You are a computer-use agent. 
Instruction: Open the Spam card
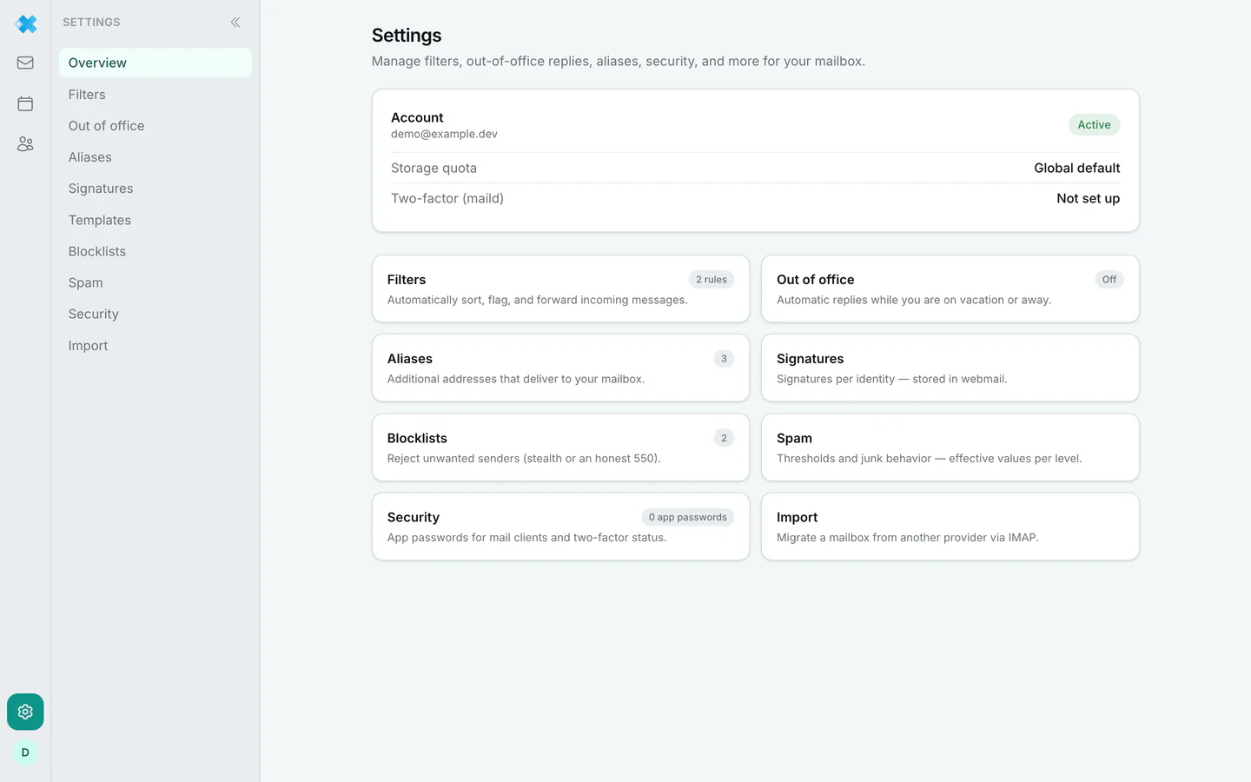click(x=950, y=447)
